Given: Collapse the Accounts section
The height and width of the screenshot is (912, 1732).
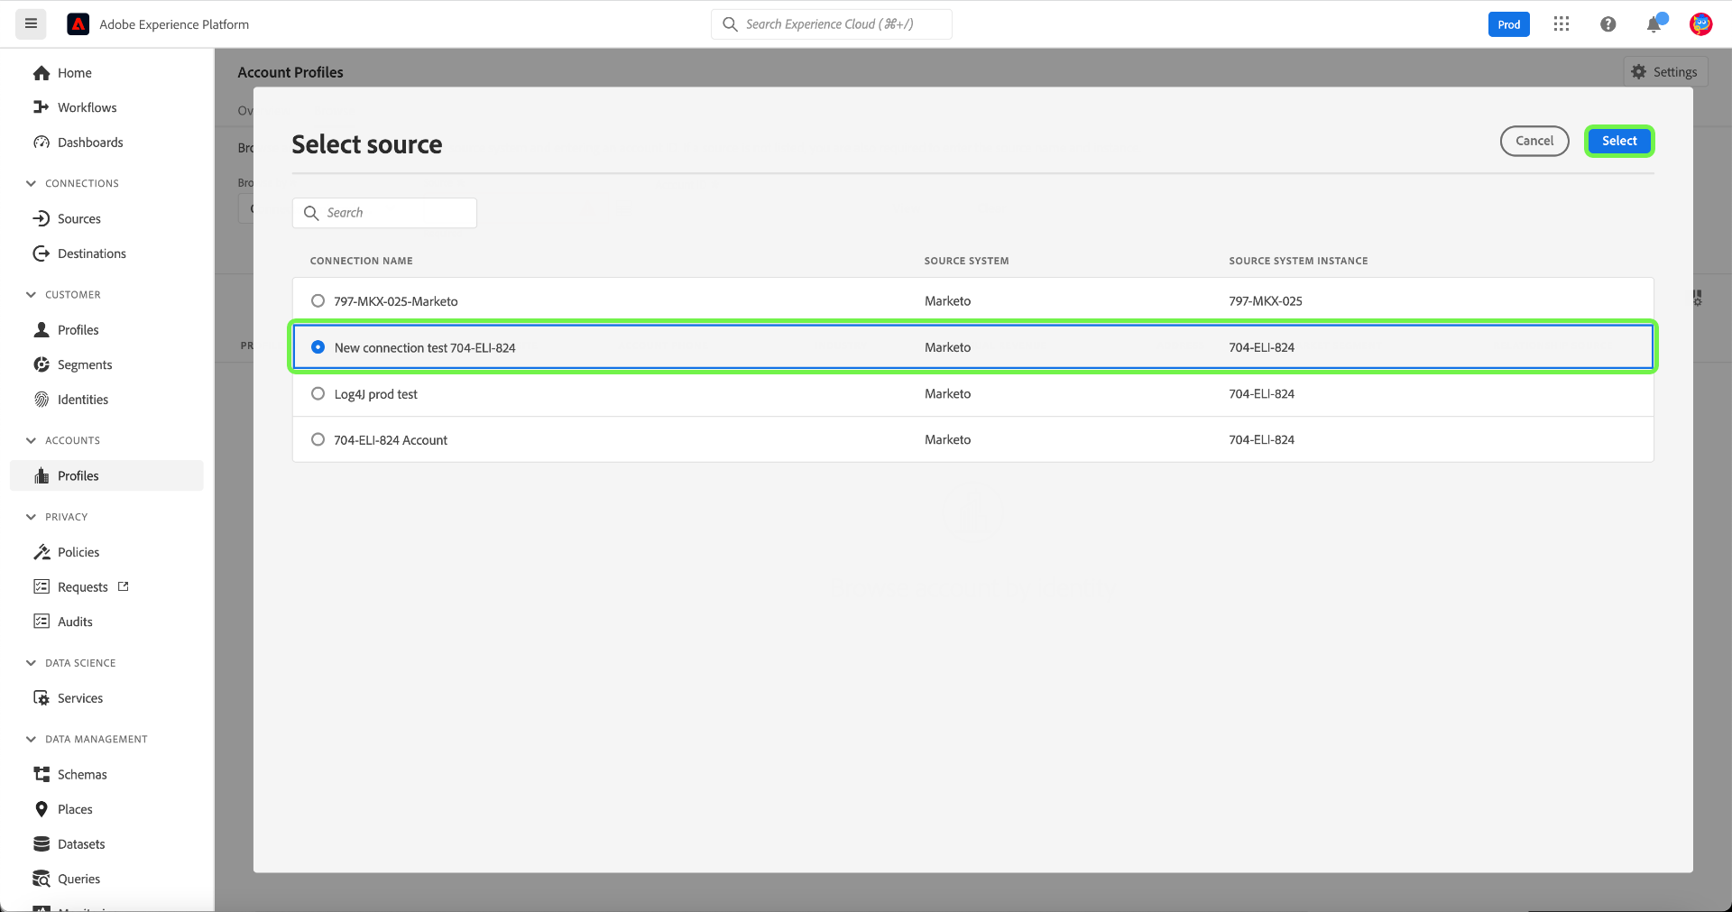Looking at the screenshot, I should pos(31,441).
